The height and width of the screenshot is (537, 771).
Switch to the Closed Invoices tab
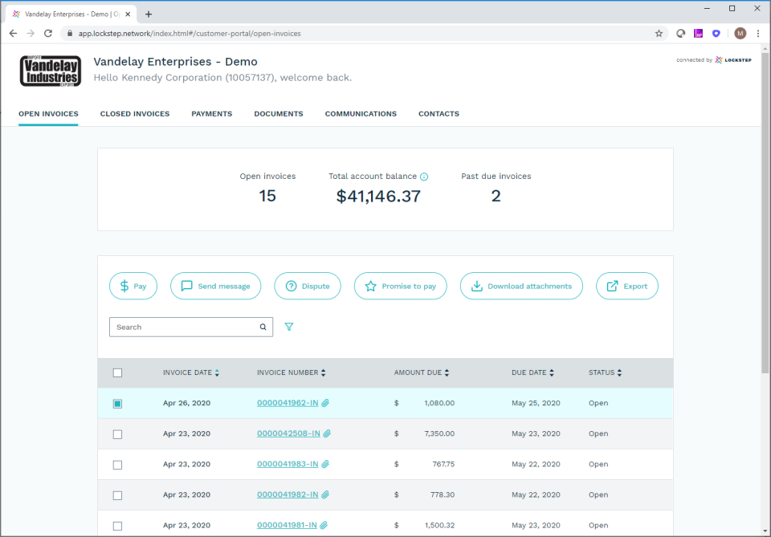135,114
